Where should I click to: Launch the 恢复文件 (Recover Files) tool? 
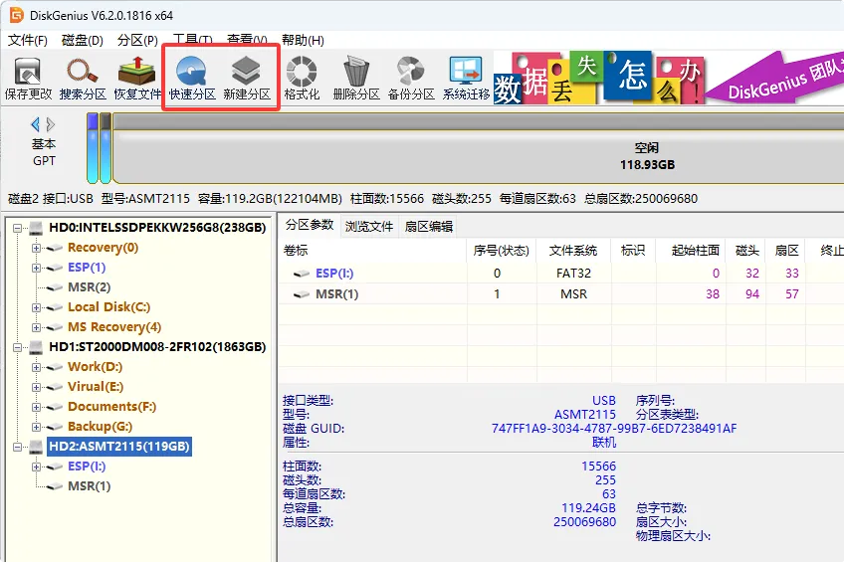pos(137,79)
